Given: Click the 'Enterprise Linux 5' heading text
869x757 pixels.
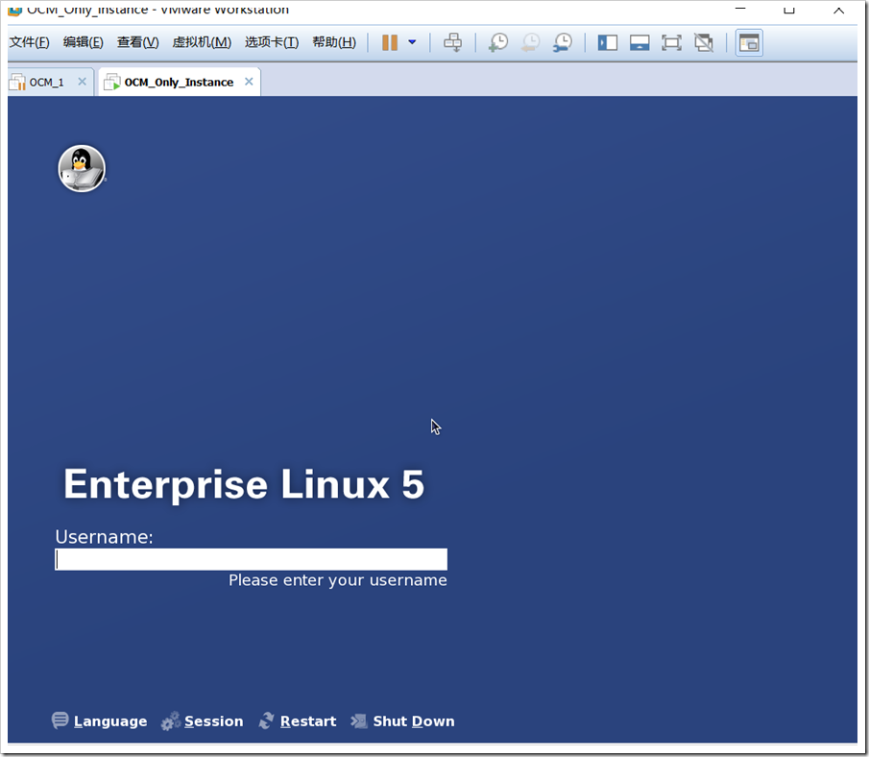Looking at the screenshot, I should click(x=244, y=484).
